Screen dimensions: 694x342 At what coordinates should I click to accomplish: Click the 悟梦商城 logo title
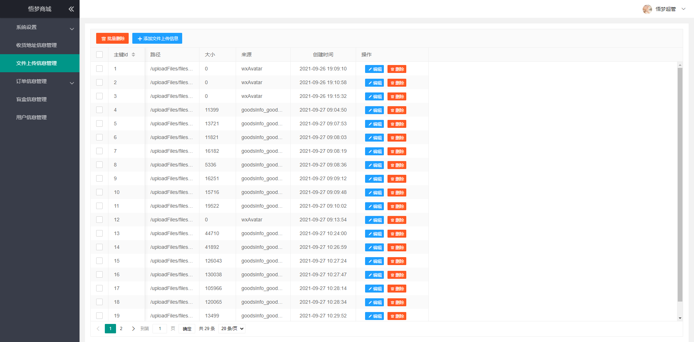(x=40, y=9)
